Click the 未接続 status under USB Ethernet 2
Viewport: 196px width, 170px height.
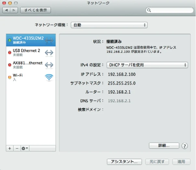pyautogui.click(x=18, y=55)
